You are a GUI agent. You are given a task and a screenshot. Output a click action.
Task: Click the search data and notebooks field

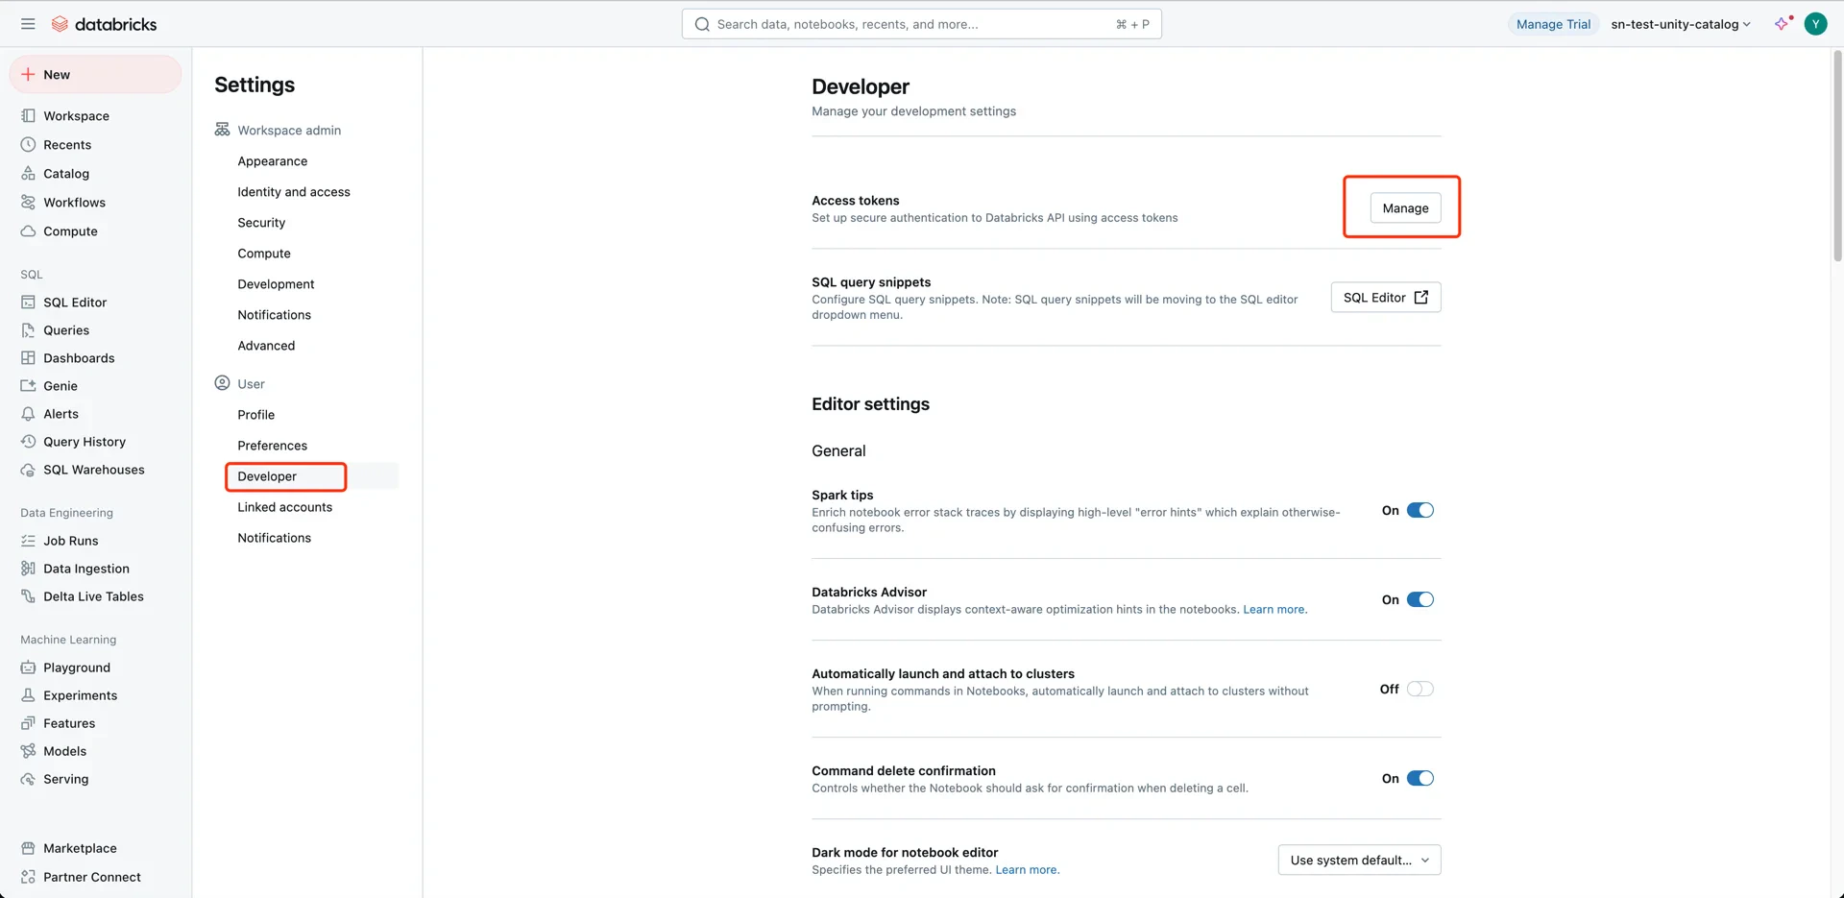(x=922, y=24)
